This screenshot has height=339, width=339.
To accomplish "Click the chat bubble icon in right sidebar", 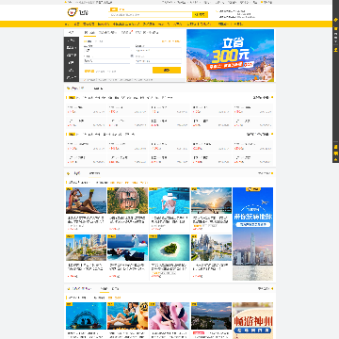I will pos(335,153).
